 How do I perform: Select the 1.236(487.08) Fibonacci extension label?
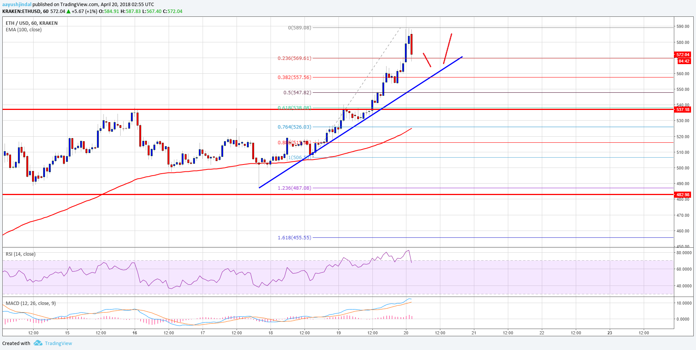[294, 188]
